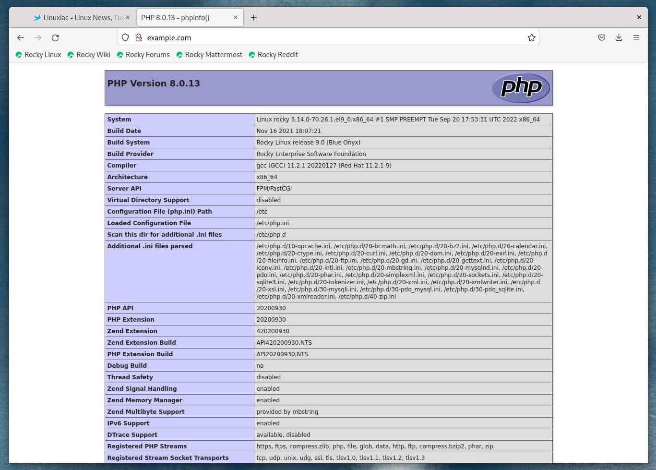Click the forward navigation arrow

click(x=37, y=37)
